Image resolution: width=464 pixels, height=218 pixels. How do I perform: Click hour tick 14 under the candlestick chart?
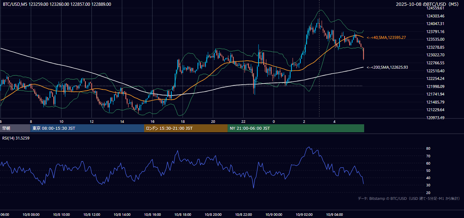pos(122,121)
